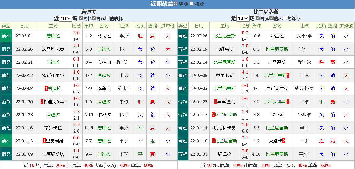Click 法马利卡奥 in 唐迪拉's 22-02-26 row

coord(53,49)
